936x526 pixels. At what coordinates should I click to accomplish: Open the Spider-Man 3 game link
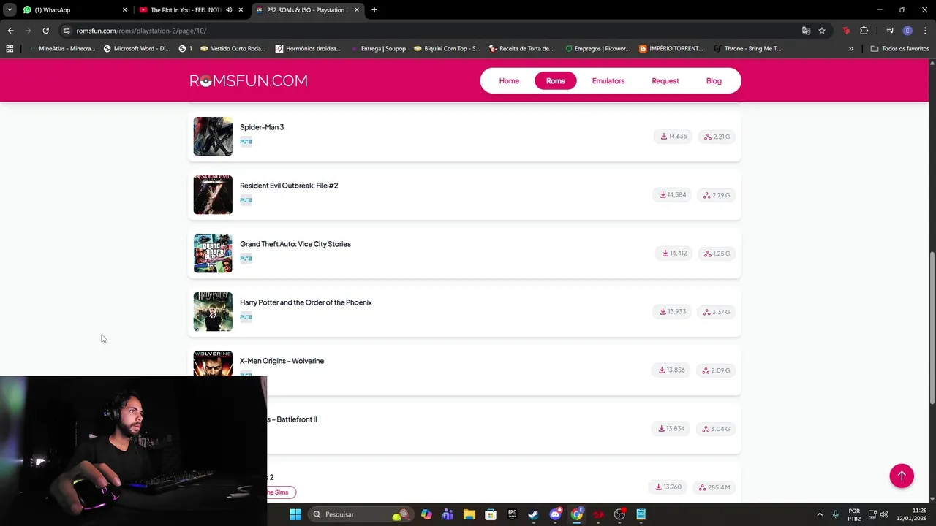click(262, 127)
